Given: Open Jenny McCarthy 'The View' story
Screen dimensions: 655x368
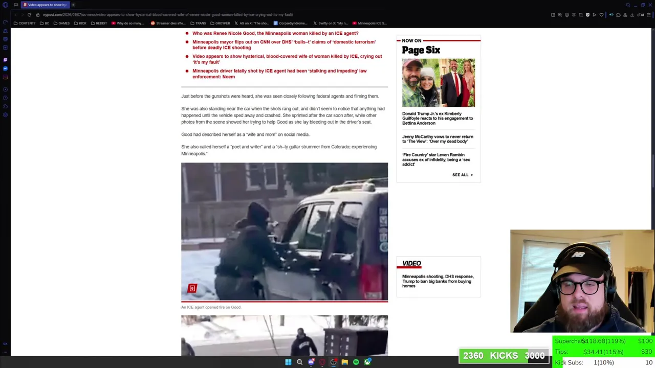Looking at the screenshot, I should [438, 139].
